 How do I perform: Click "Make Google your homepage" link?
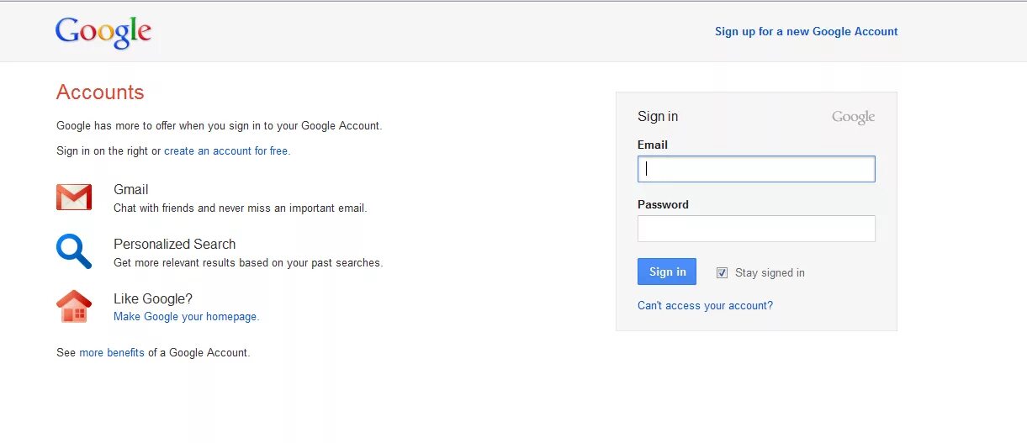point(186,317)
